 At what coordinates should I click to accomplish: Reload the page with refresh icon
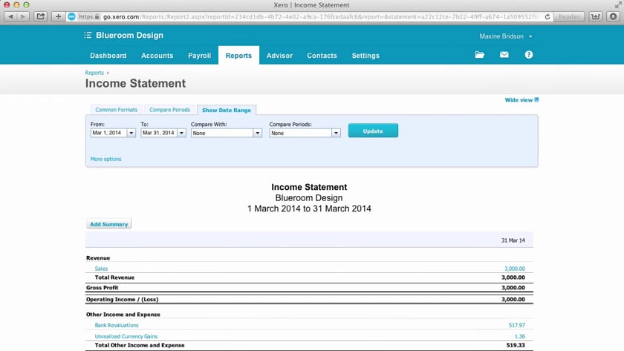coord(547,16)
